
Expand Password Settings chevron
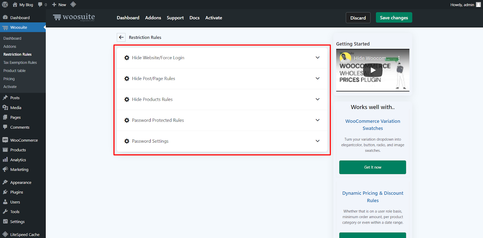(x=318, y=141)
